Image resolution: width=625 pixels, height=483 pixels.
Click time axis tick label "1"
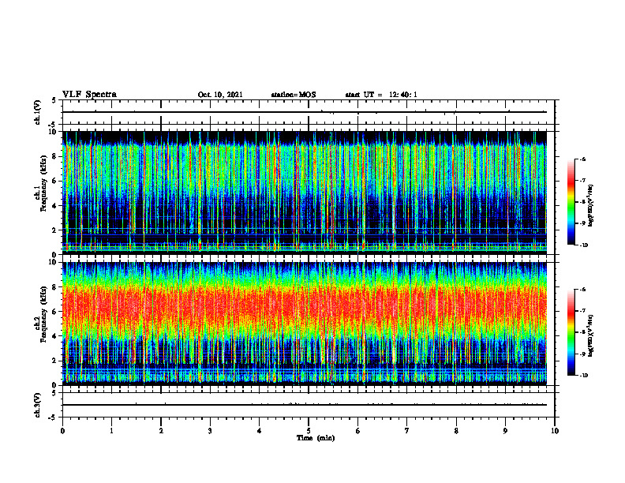(111, 431)
